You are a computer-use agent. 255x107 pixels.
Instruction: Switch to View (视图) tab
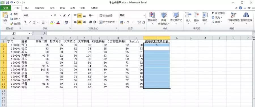click(83, 8)
